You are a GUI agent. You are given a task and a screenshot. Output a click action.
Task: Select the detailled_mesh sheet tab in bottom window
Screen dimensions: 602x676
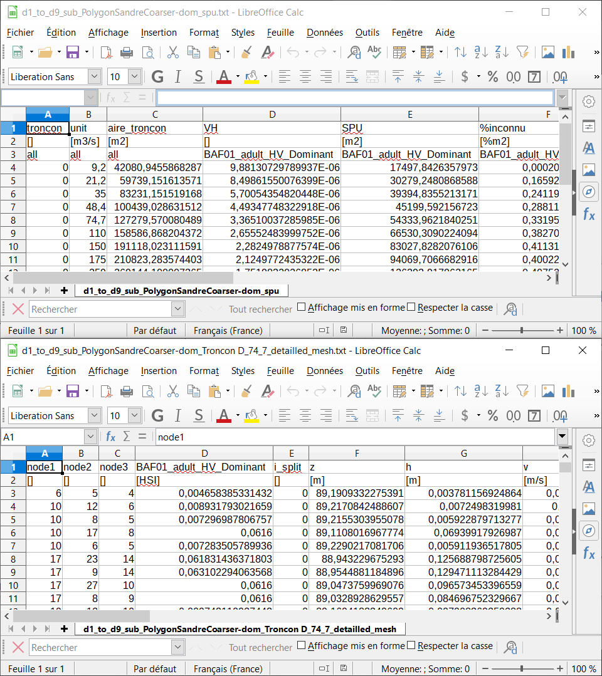239,629
